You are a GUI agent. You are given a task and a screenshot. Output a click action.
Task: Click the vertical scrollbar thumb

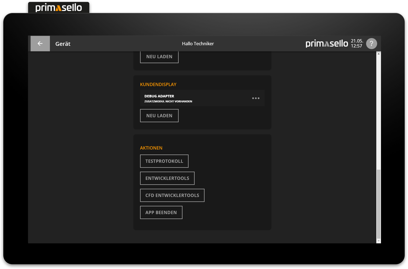[x=379, y=204]
